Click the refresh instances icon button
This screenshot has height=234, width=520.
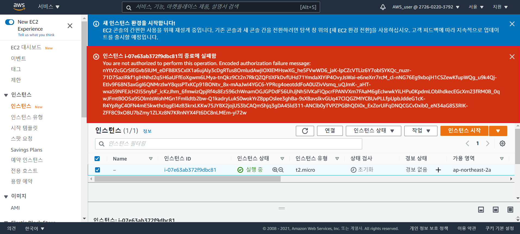[305, 131]
